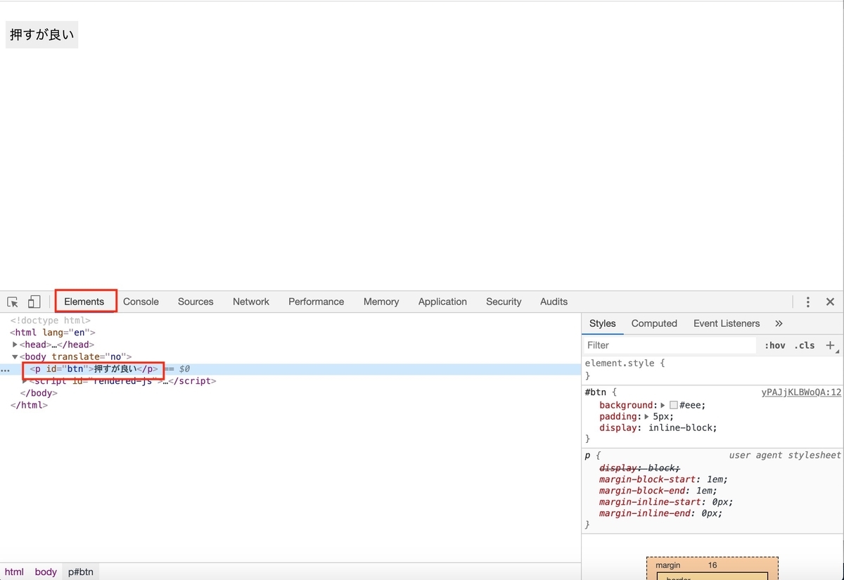Select the html lang="en" node

point(52,333)
